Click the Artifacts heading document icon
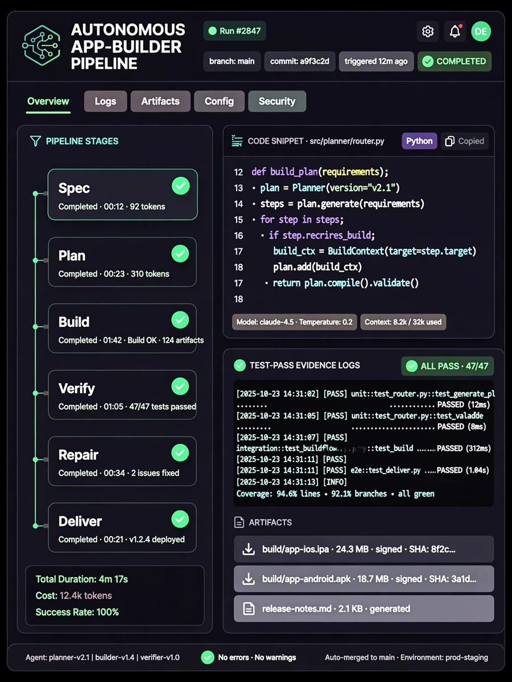This screenshot has height=682, width=512. pos(239,522)
